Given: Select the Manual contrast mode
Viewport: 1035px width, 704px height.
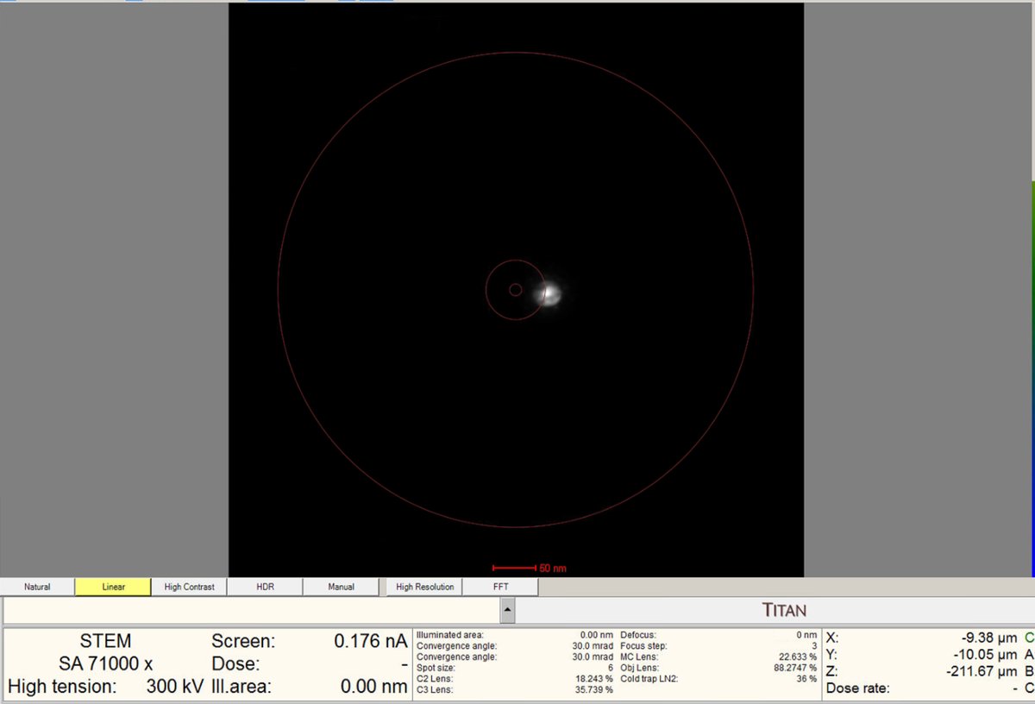Looking at the screenshot, I should pyautogui.click(x=342, y=586).
